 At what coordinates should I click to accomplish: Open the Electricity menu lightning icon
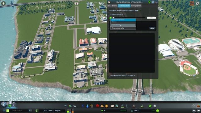tap(83, 106)
